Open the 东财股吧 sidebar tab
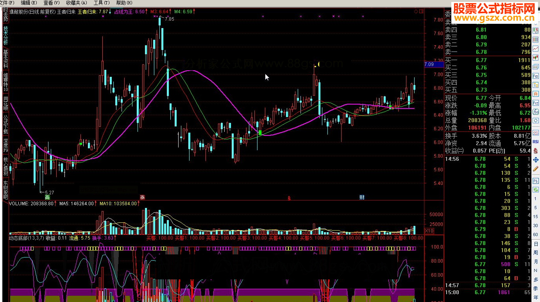This screenshot has height=302, width=540. click(x=5, y=190)
